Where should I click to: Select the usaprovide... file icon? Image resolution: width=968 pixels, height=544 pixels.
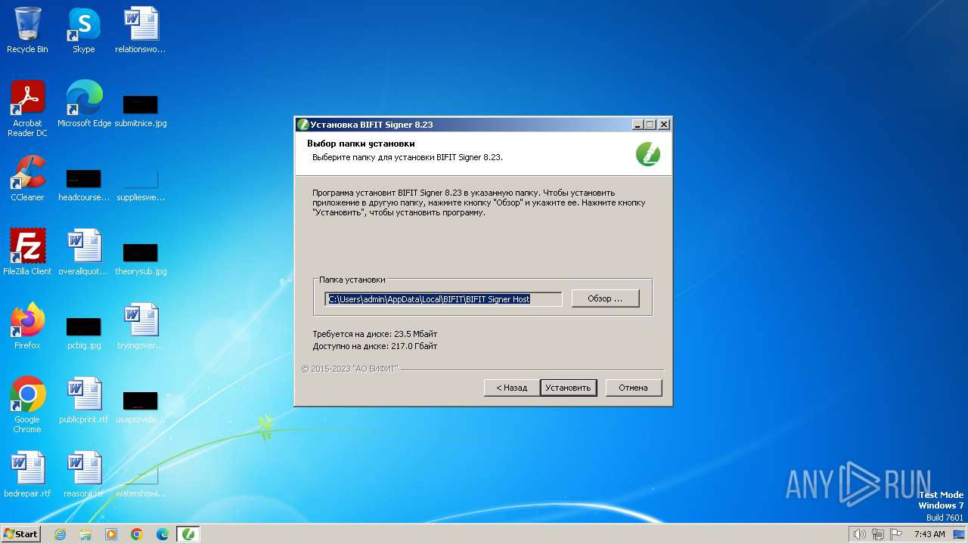(x=141, y=407)
